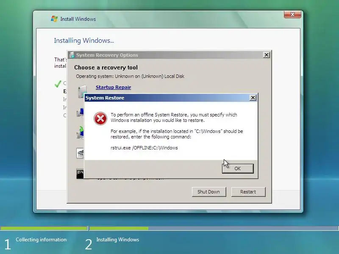Click the 'Installing Windows' step 2 label
Viewport: 339px width, 254px height.
coord(118,240)
